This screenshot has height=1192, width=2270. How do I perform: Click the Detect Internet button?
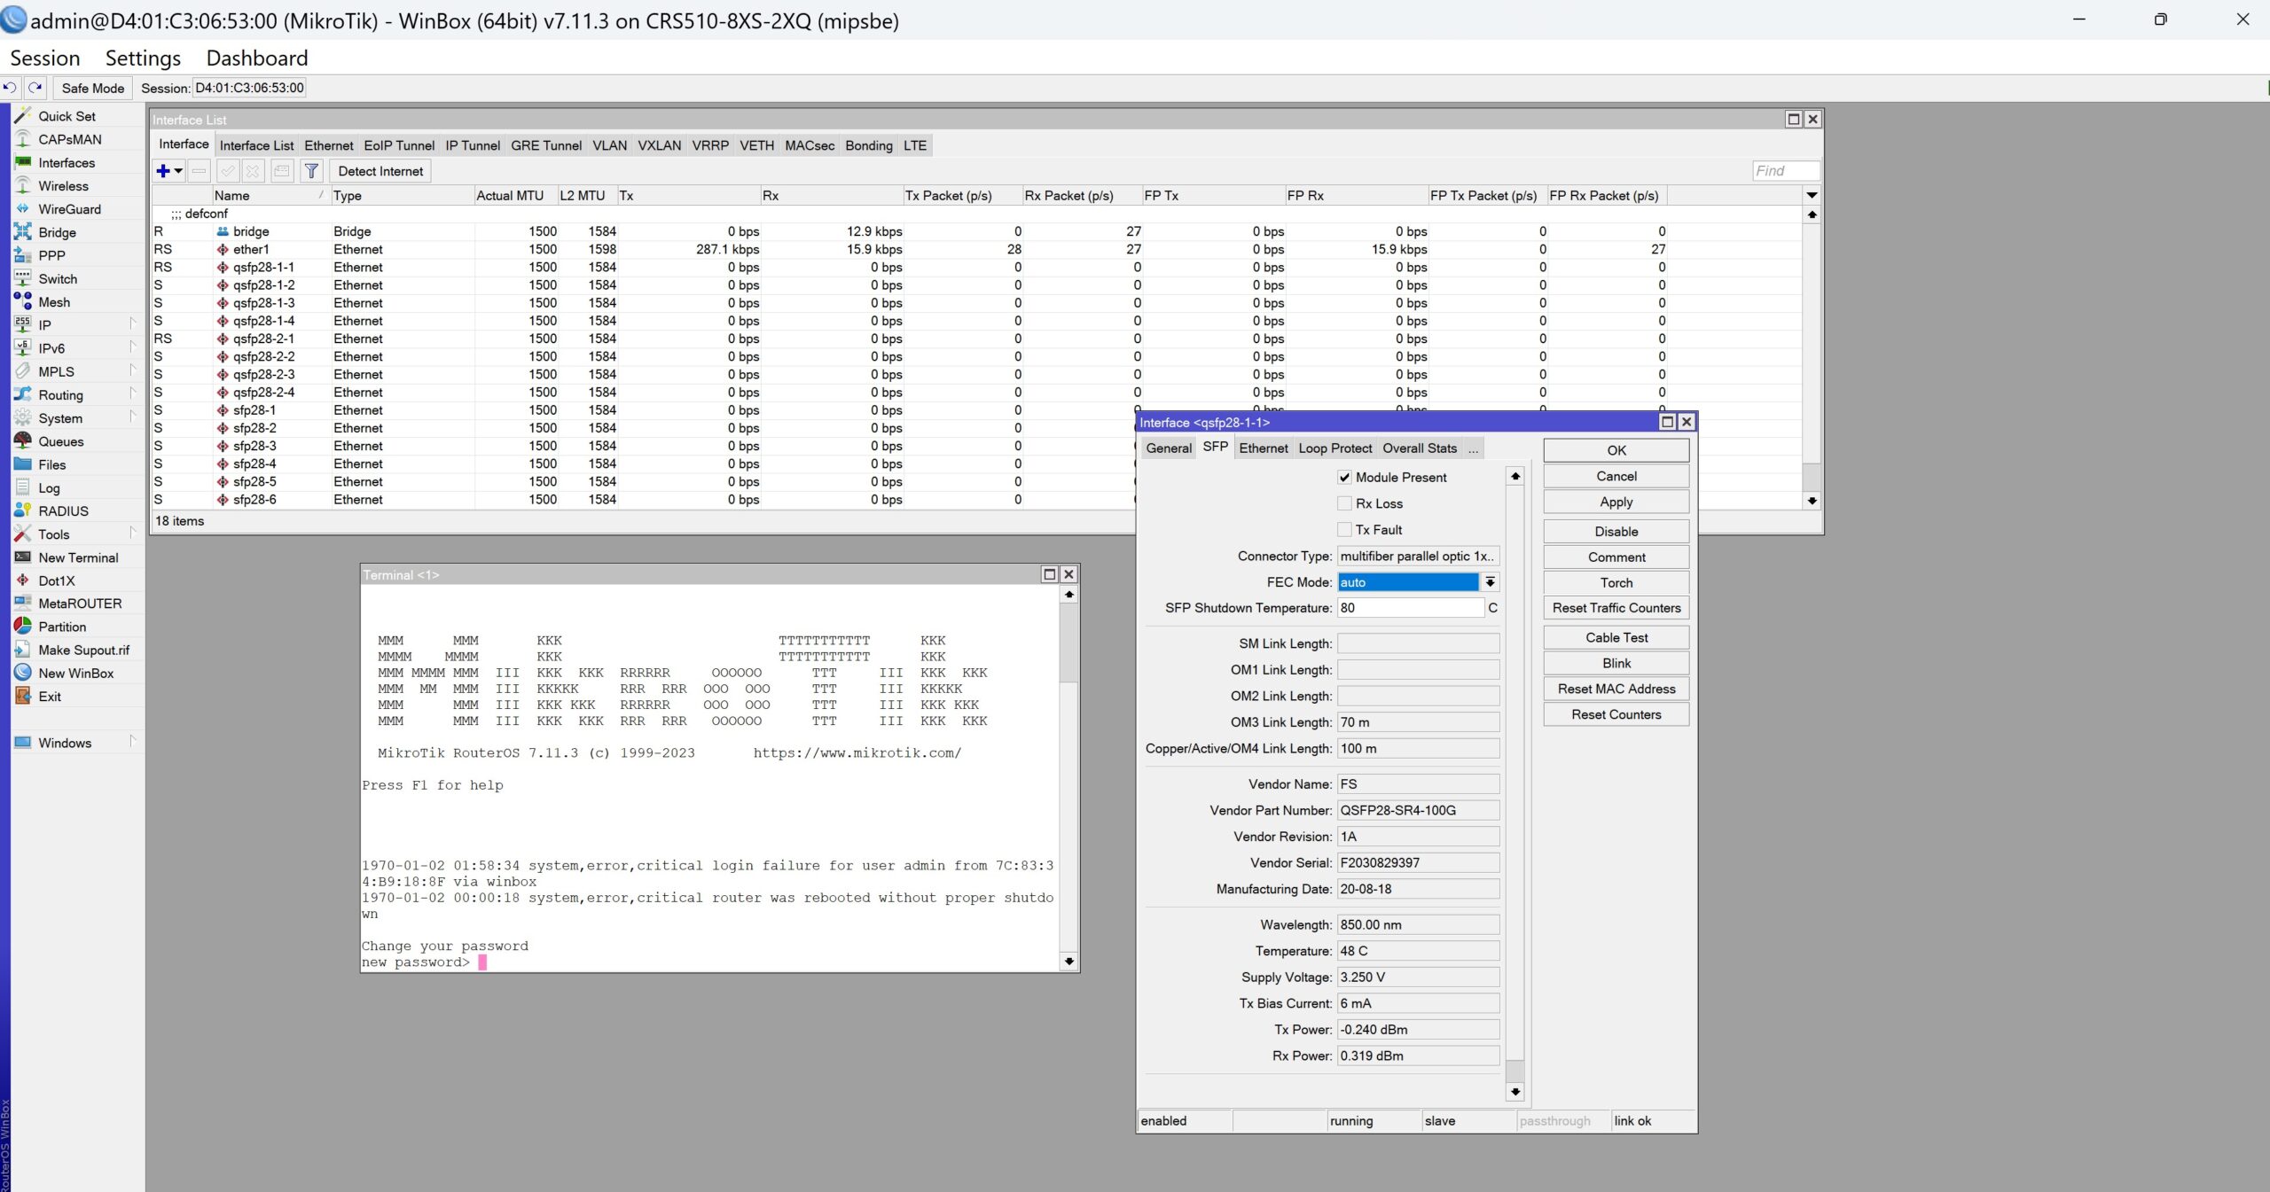(x=380, y=171)
